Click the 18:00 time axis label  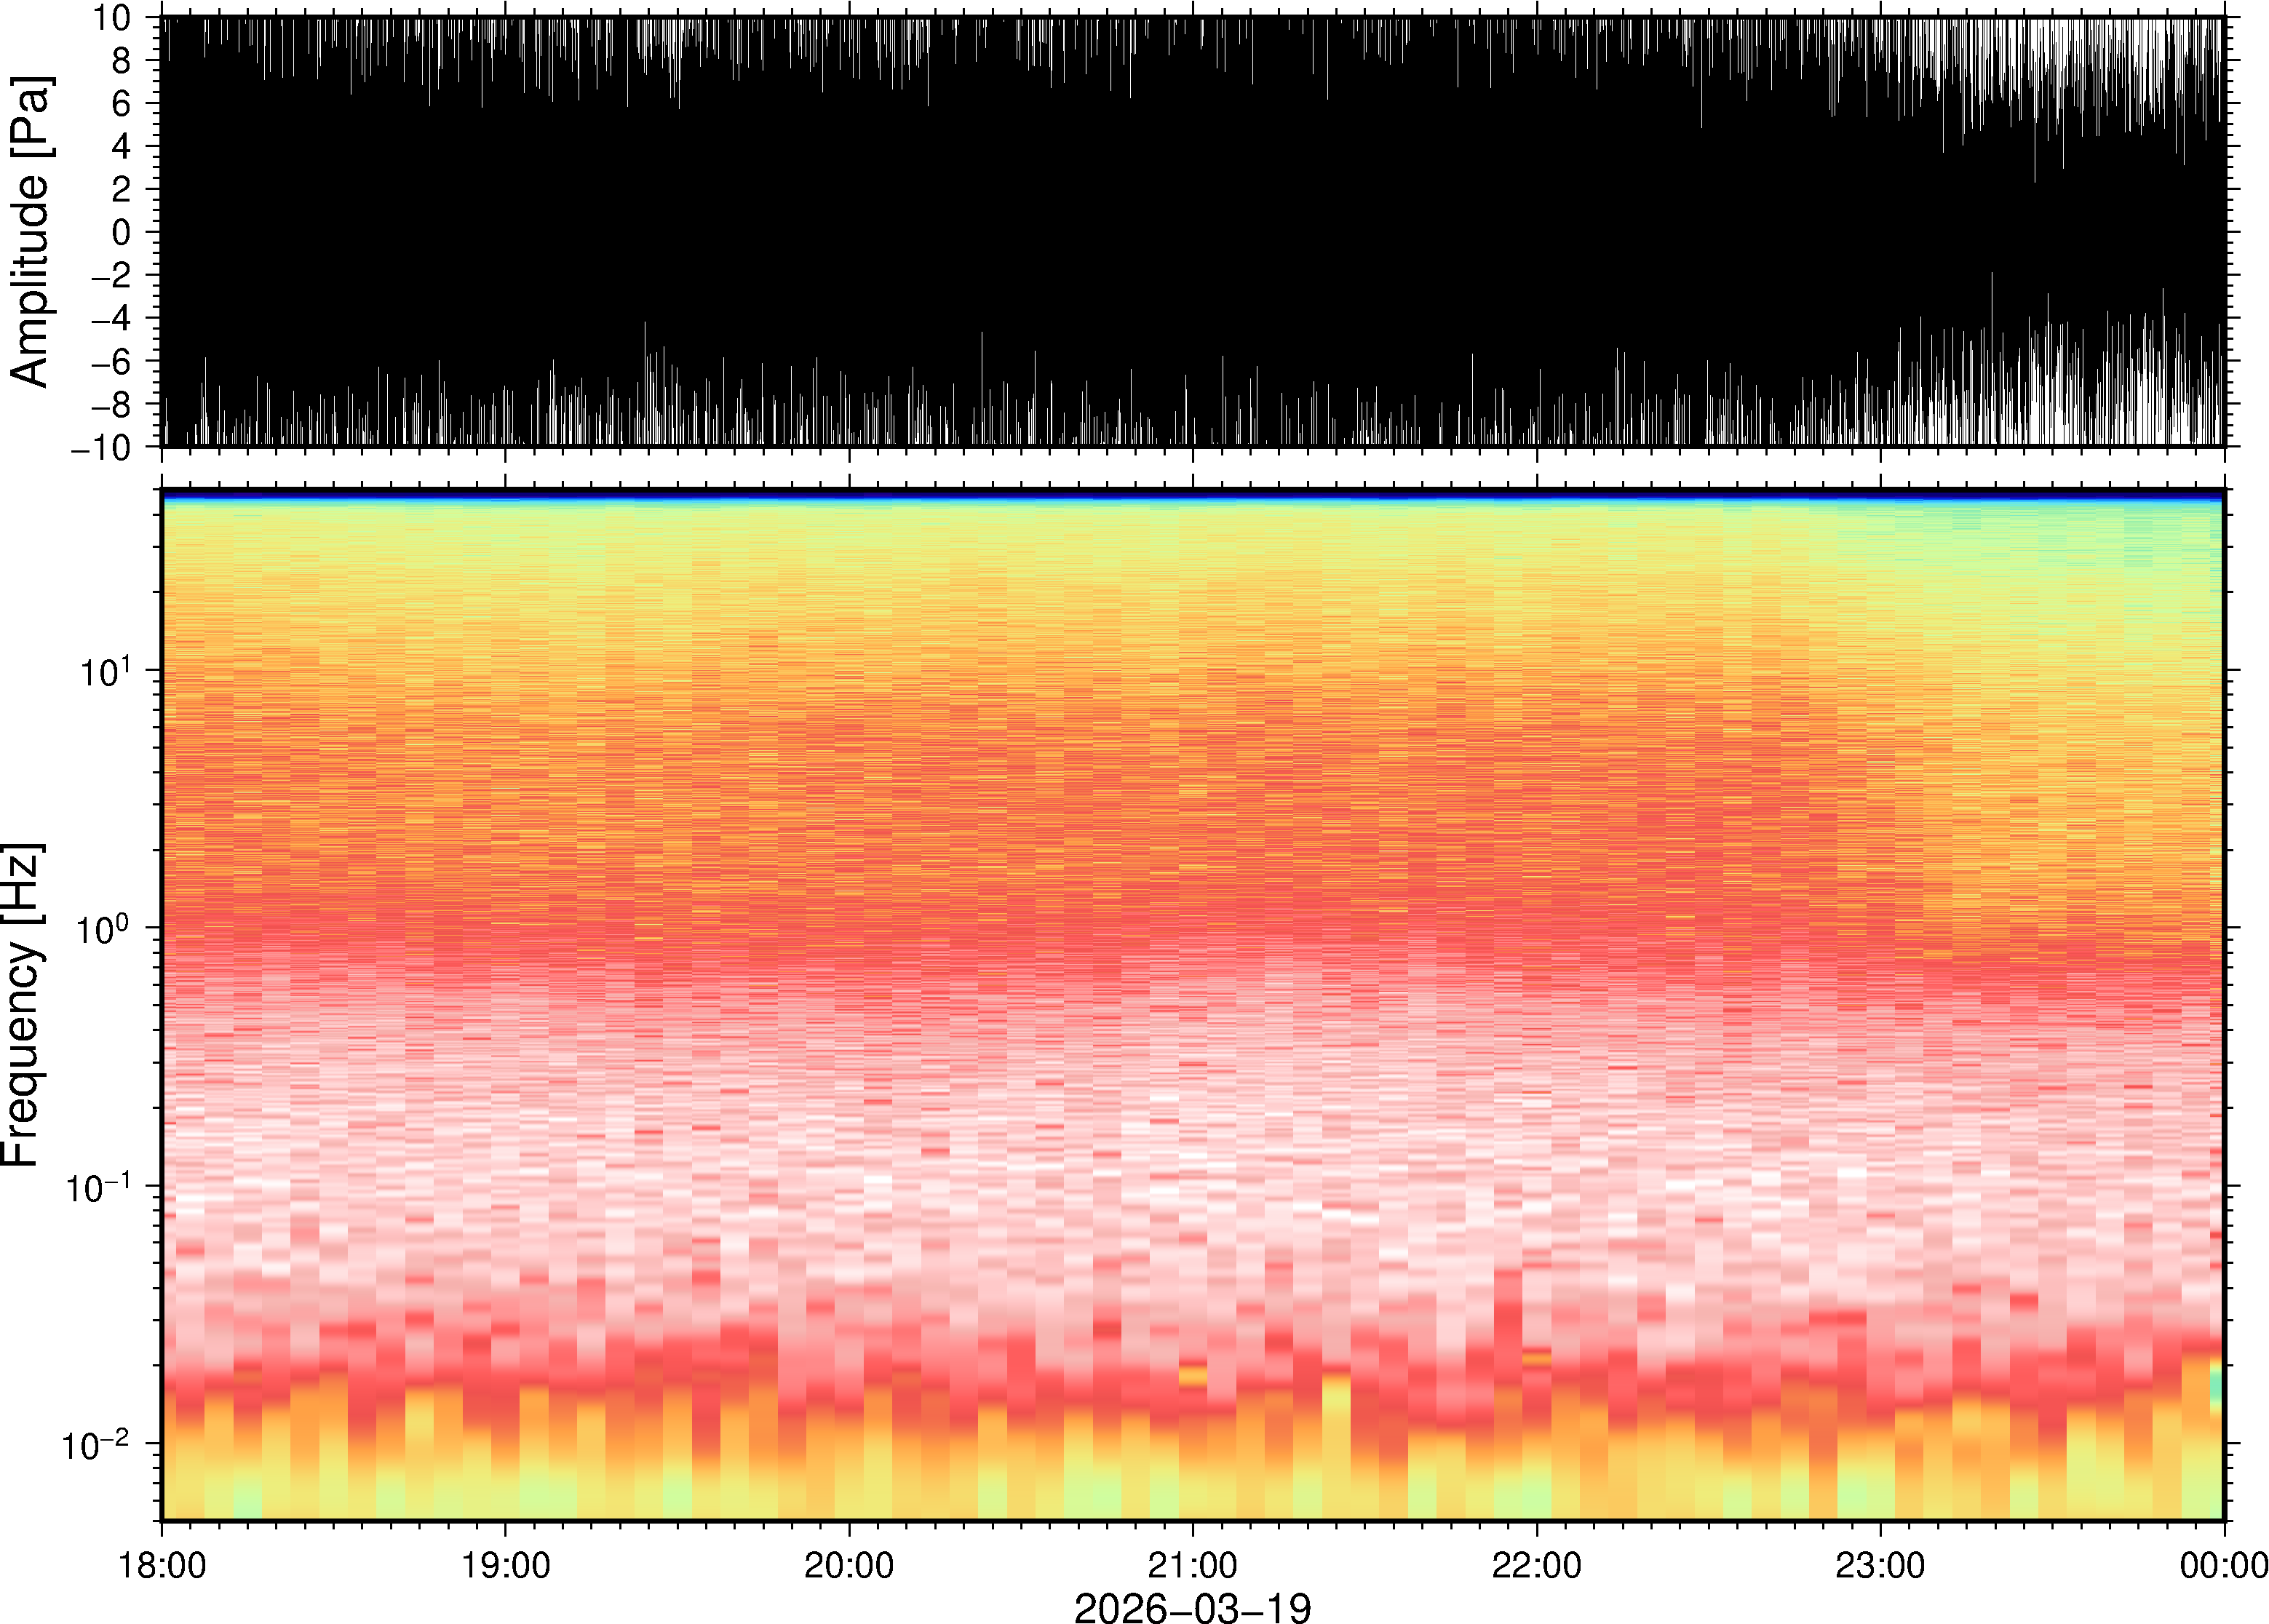162,1565
